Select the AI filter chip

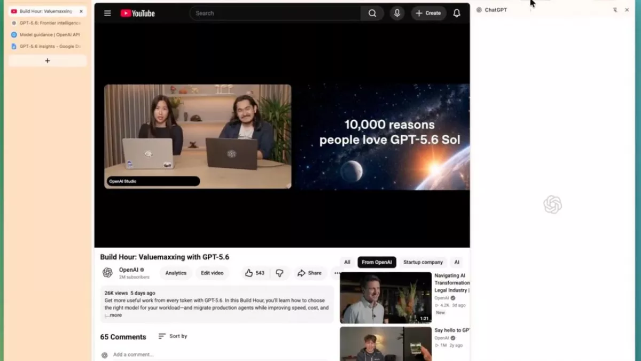pyautogui.click(x=457, y=262)
